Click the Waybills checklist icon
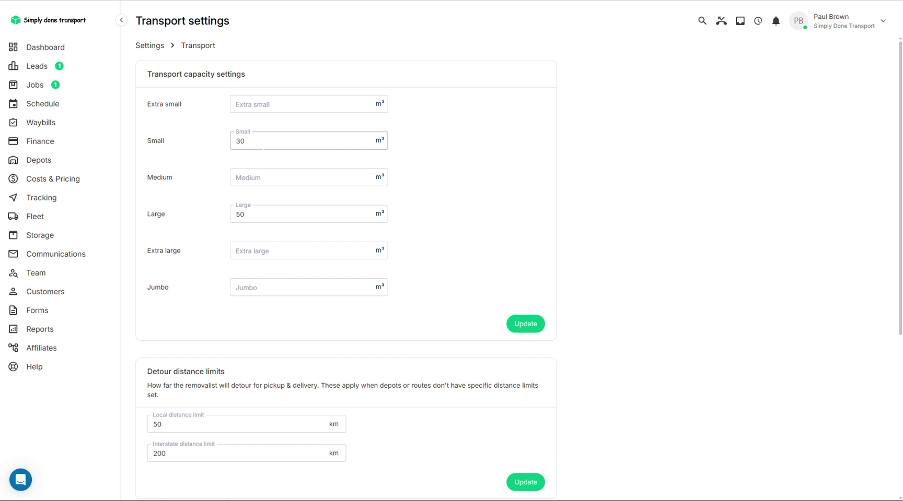The image size is (903, 501). 13,122
